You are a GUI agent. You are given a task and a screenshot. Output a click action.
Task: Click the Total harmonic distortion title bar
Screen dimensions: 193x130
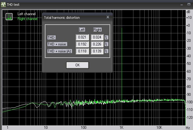tap(73, 18)
